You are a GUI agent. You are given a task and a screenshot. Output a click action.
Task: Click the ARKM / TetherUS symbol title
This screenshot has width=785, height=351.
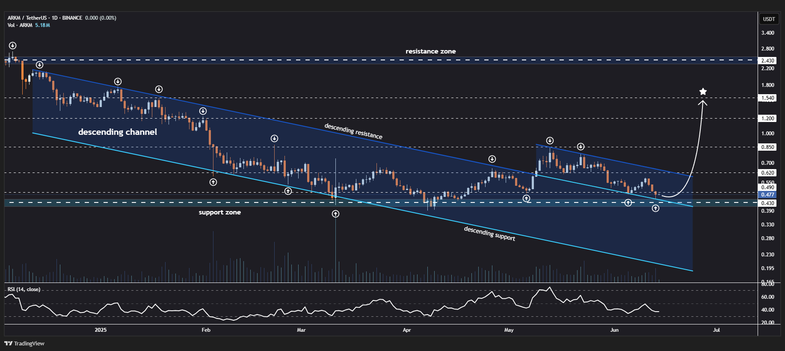pyautogui.click(x=27, y=18)
